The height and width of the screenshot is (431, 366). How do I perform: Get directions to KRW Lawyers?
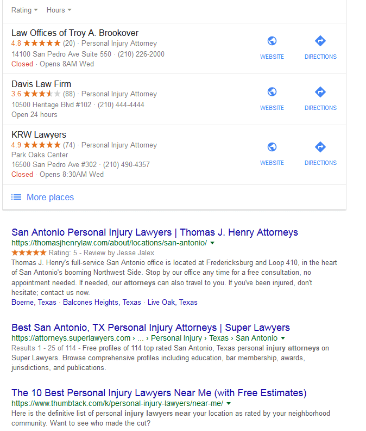tap(320, 147)
